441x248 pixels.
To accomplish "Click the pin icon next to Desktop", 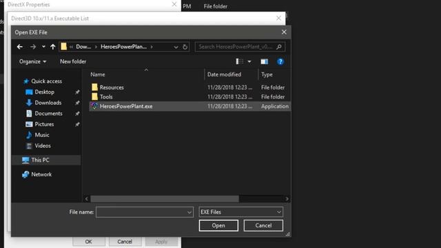I will click(77, 92).
